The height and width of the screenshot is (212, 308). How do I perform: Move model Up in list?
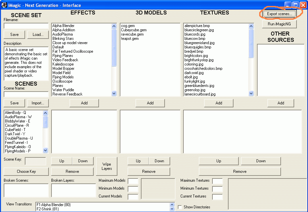click(x=138, y=161)
